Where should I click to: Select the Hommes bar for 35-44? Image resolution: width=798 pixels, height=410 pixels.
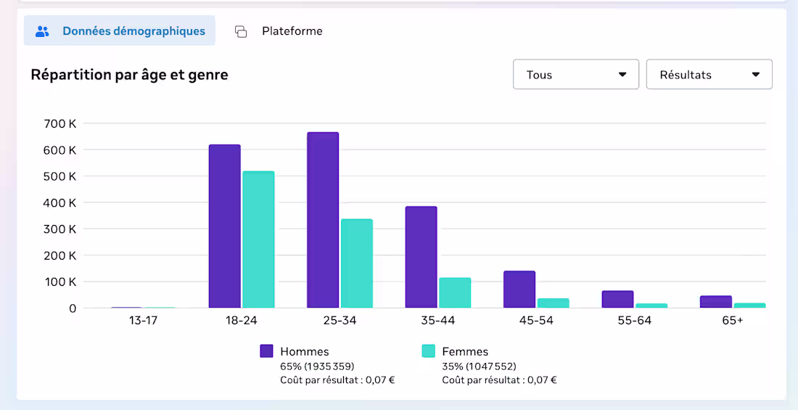pyautogui.click(x=421, y=257)
